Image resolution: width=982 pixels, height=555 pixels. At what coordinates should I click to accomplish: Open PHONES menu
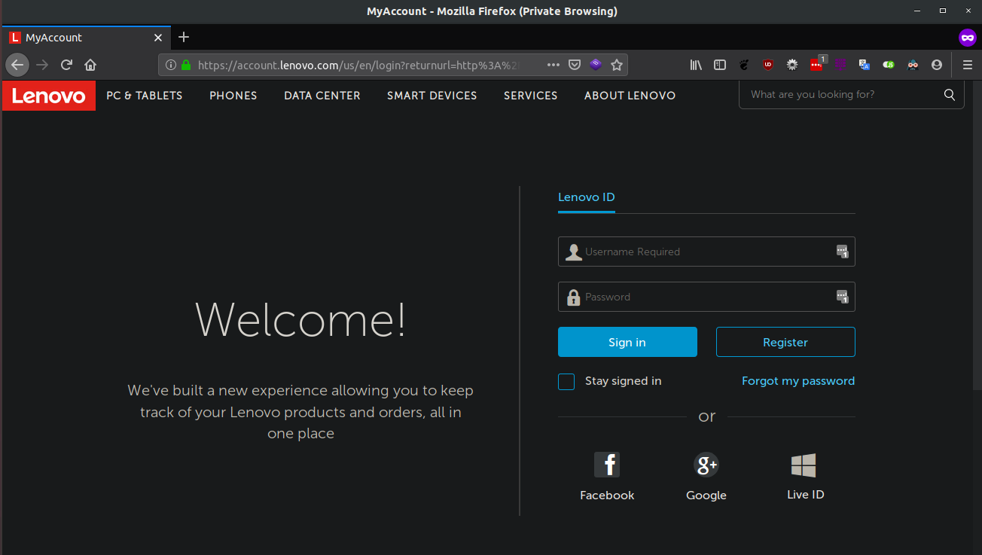point(233,96)
